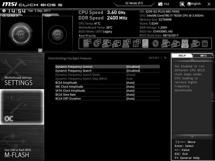
Task: Open Dynamic Frequency Search [Disabled] value
Action: click(133, 71)
